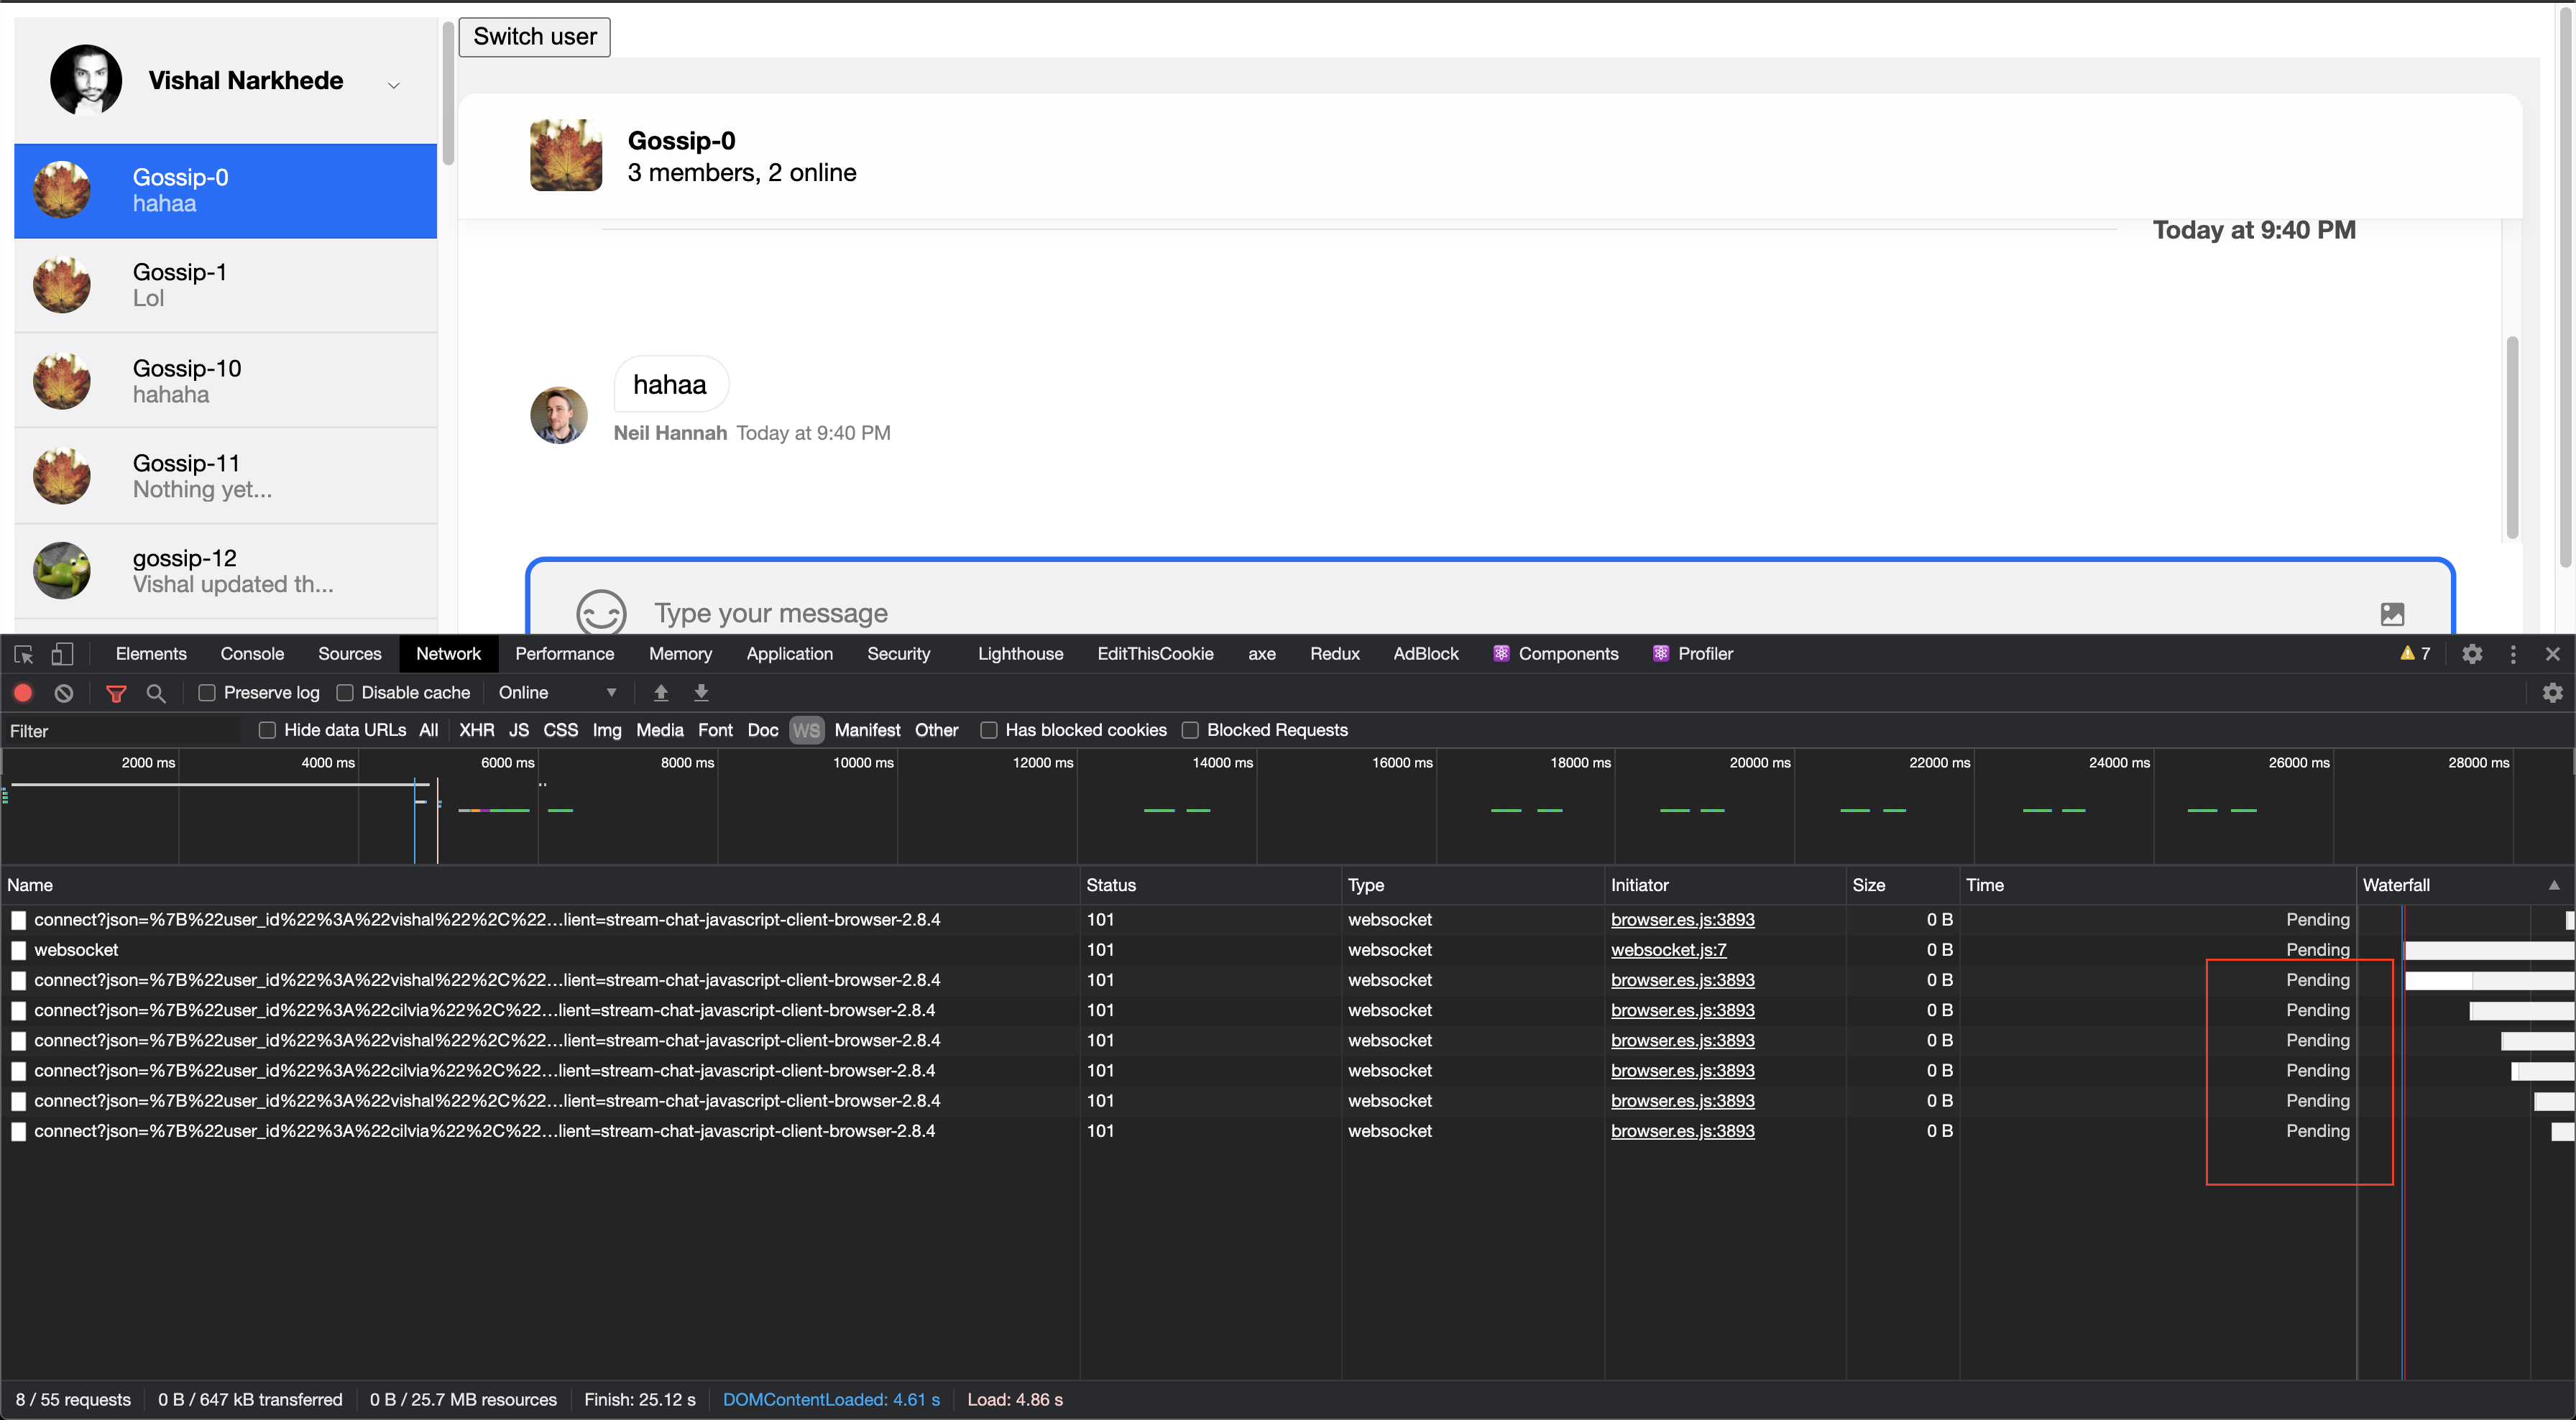This screenshot has width=2576, height=1420.
Task: Click the record network log button
Action: [23, 692]
